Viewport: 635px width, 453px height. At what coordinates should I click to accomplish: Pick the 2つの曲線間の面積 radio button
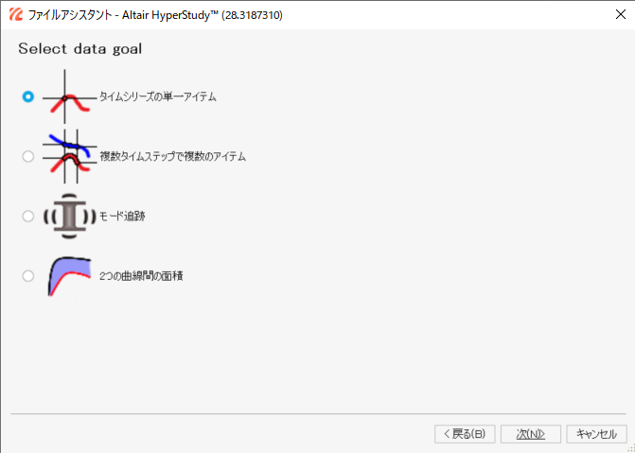click(x=28, y=275)
